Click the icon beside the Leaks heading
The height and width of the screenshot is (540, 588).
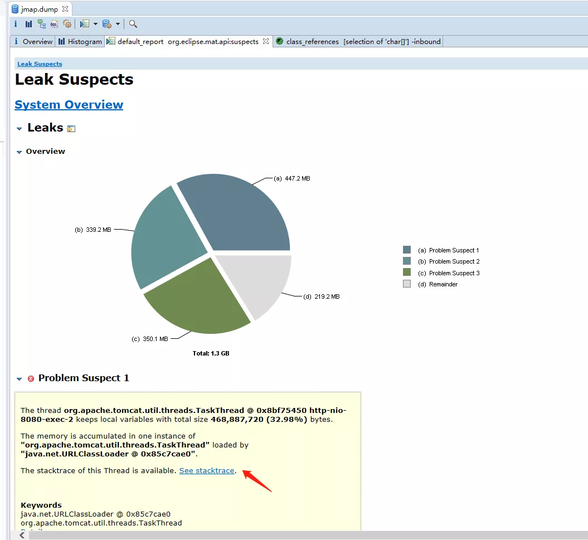pos(71,129)
